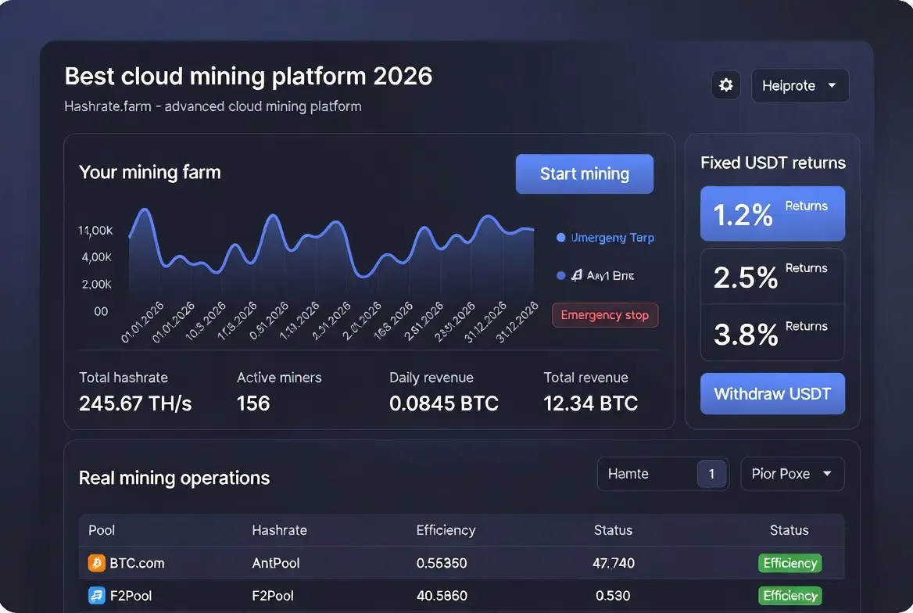Expand the Helprote menu chevron

point(832,86)
